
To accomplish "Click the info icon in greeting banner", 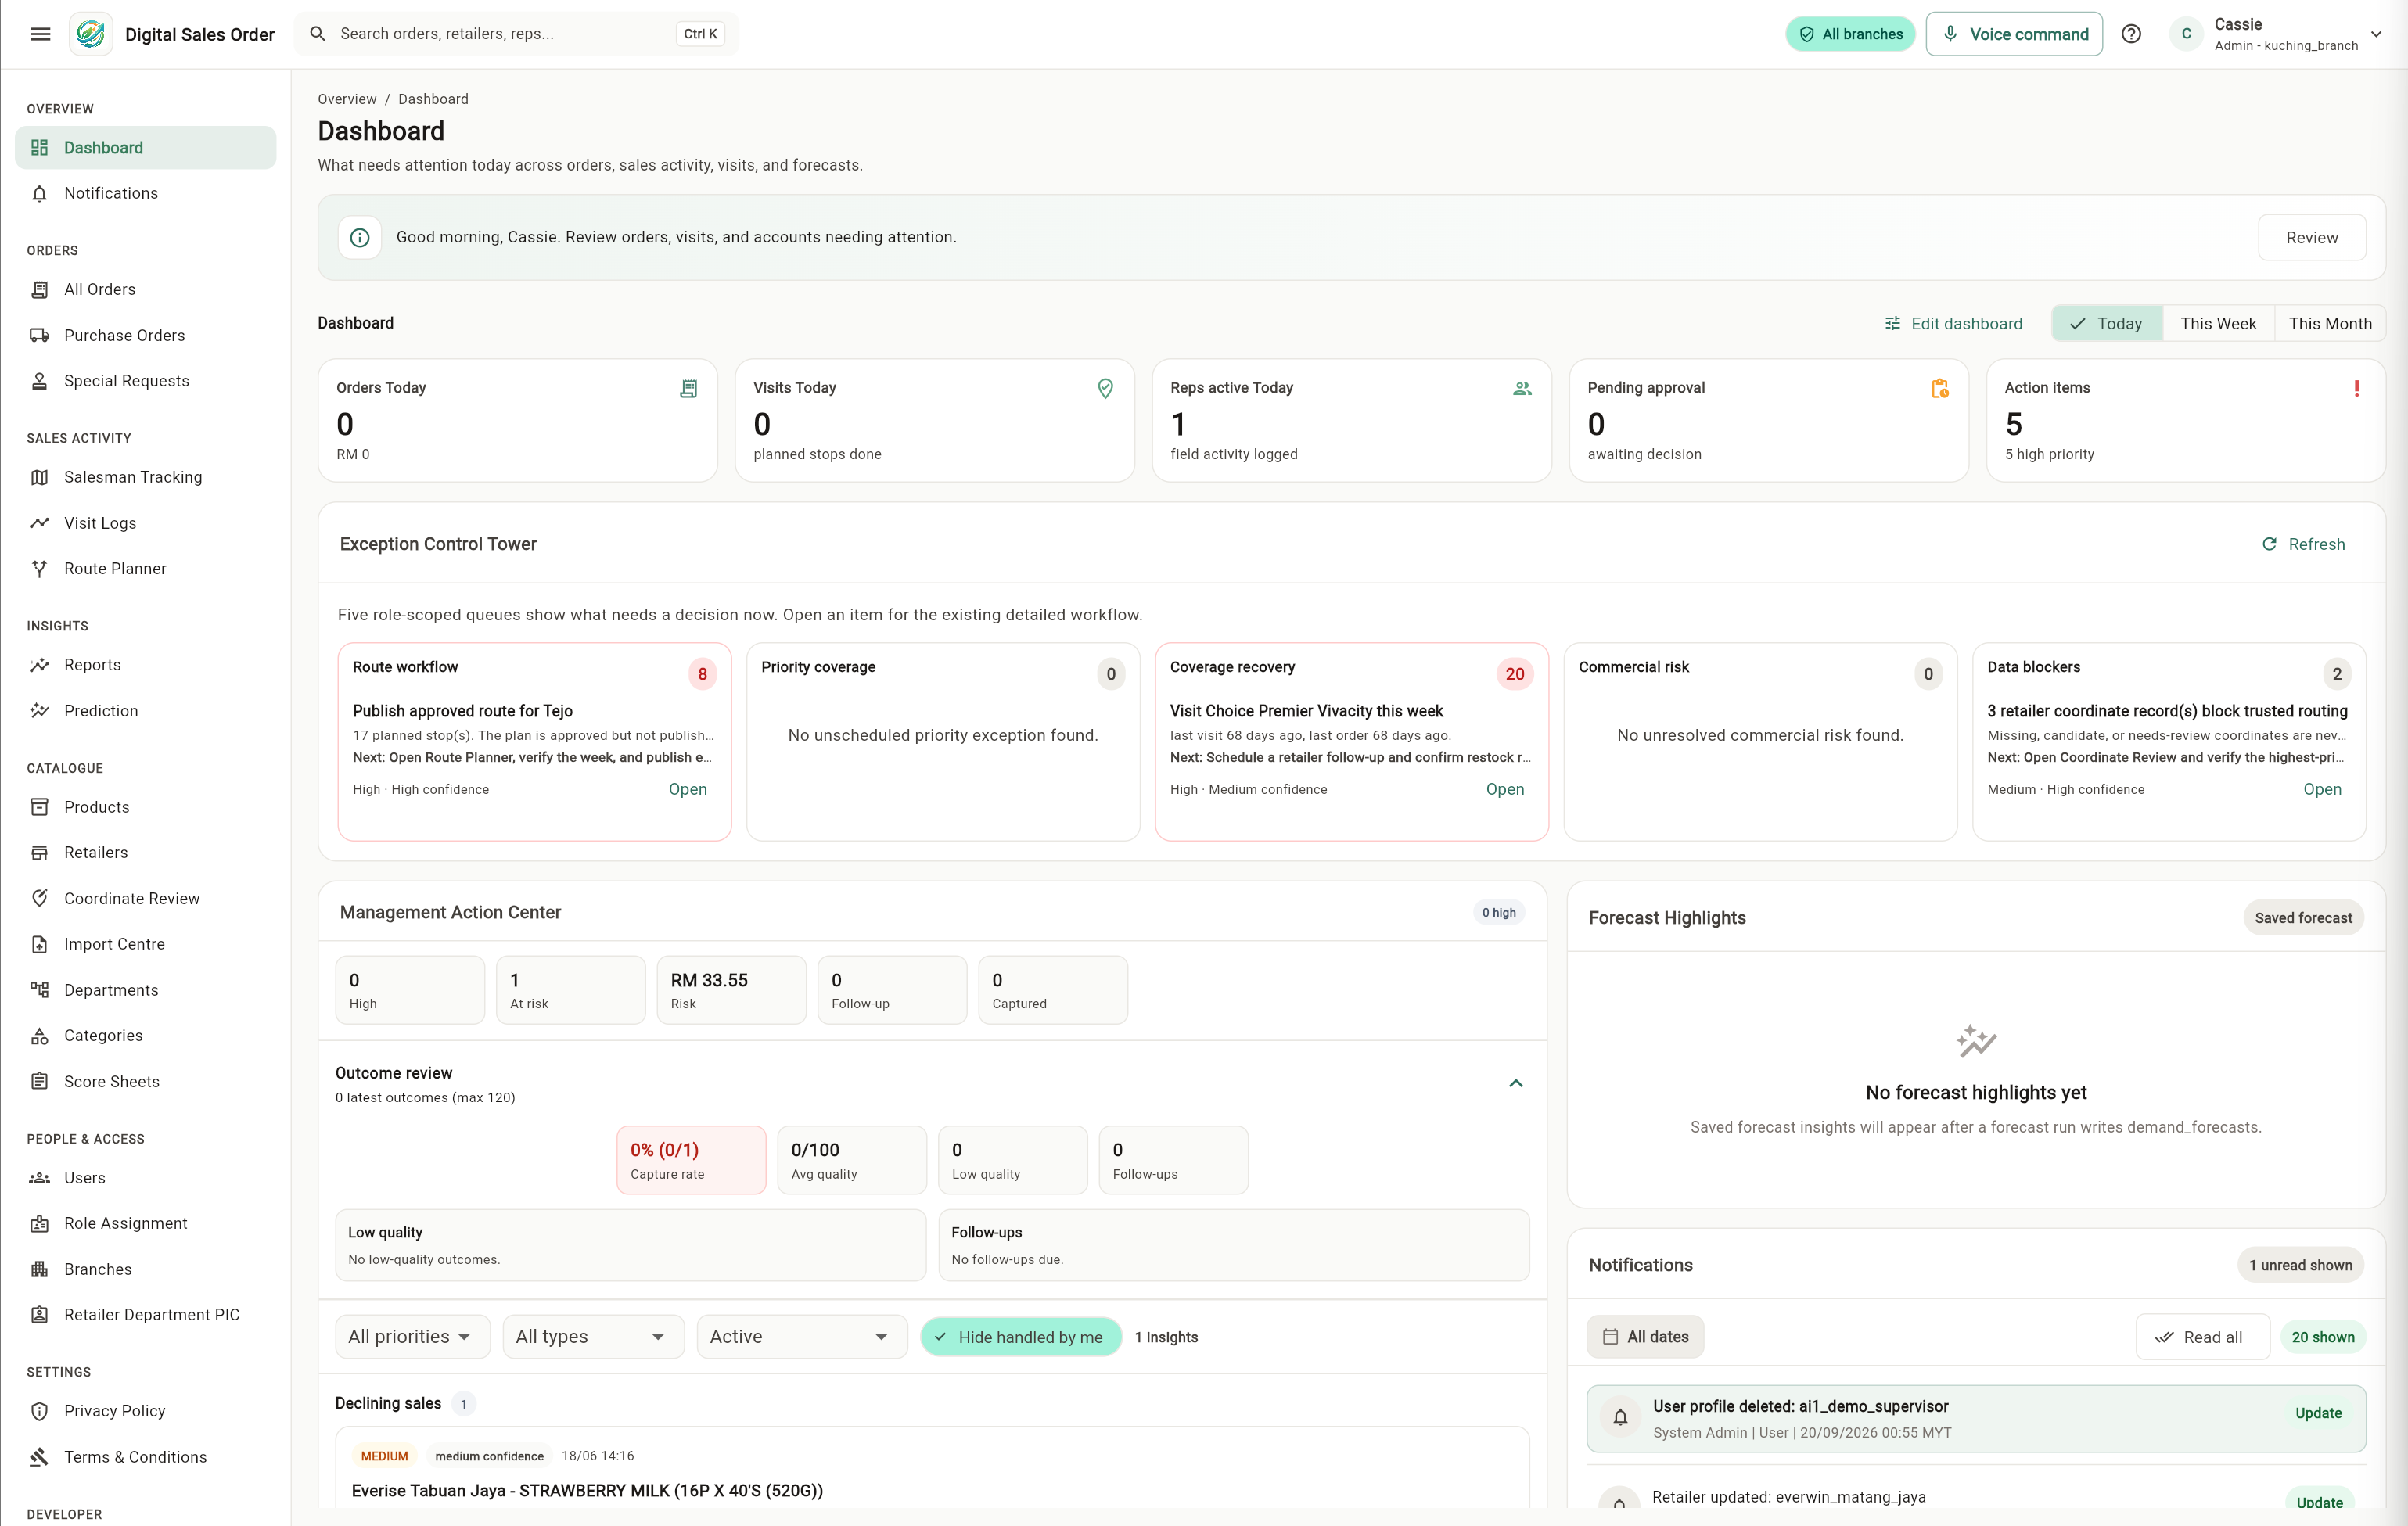I will coord(360,237).
